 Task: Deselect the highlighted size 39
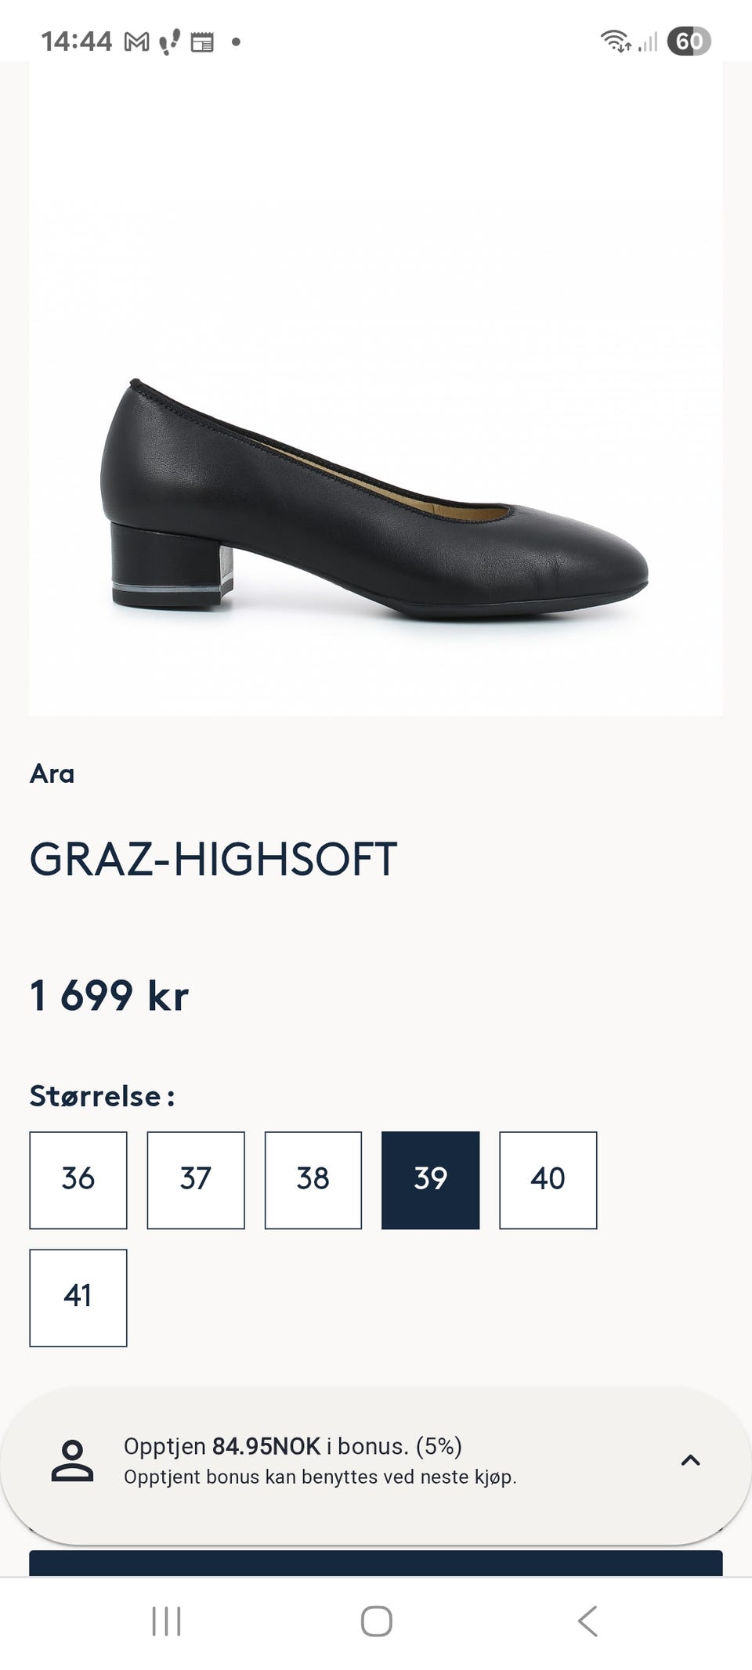pos(430,1178)
